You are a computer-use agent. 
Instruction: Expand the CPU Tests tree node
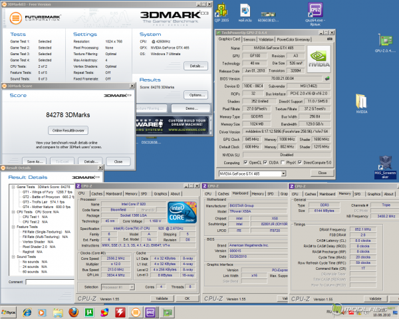tap(13, 211)
